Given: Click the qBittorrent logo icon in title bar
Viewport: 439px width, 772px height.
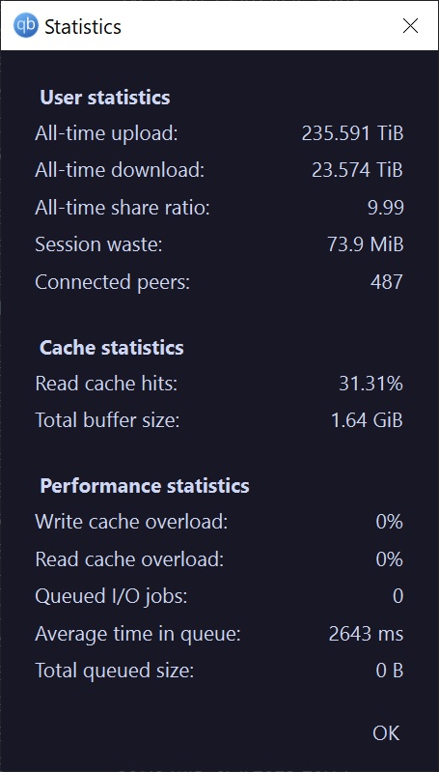Looking at the screenshot, I should pos(25,25).
